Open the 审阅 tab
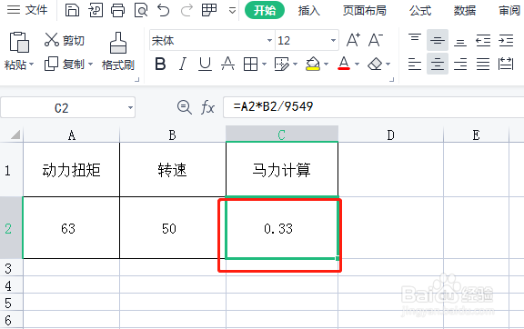This screenshot has width=524, height=329. tap(509, 11)
